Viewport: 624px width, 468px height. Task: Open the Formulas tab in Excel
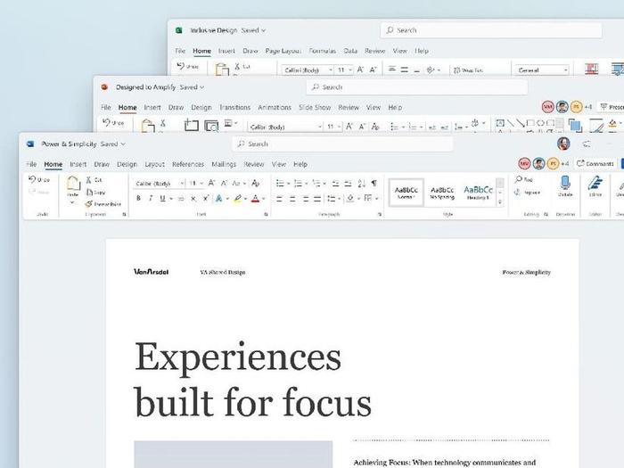click(324, 51)
